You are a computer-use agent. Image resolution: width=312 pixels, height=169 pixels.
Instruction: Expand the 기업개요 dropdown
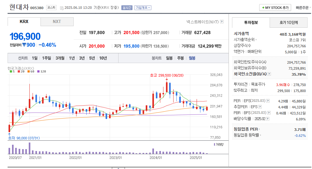(x=143, y=8)
